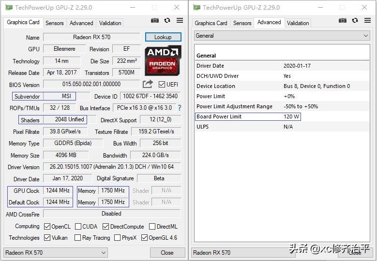This screenshot has height=261, width=377.
Task: Take a screenshot with left window camera icon
Action: [155, 20]
